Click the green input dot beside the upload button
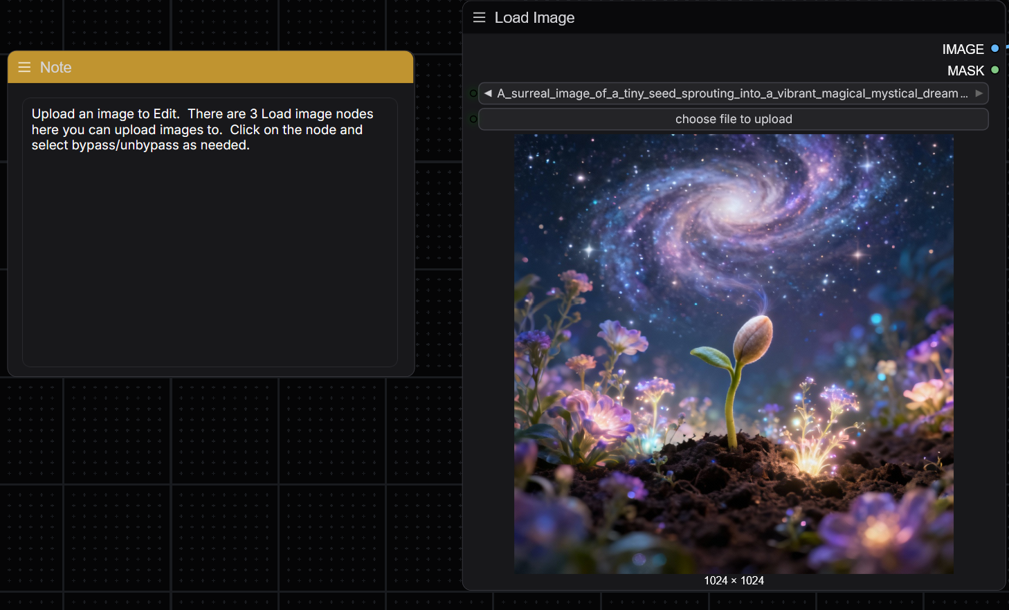 473,118
